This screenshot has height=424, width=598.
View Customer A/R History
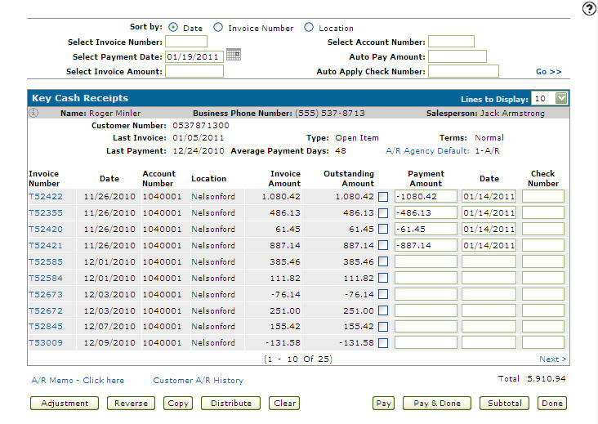click(198, 381)
